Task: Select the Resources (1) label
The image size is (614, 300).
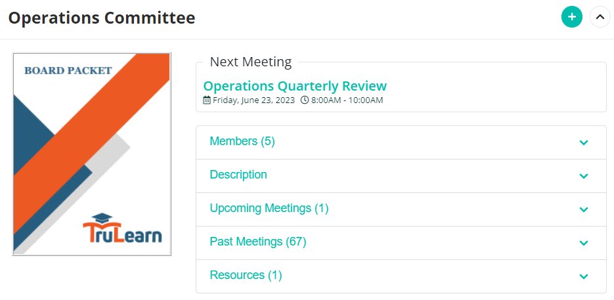Action: click(246, 275)
